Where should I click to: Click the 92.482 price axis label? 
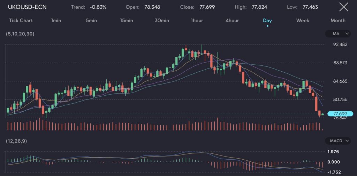(x=340, y=45)
